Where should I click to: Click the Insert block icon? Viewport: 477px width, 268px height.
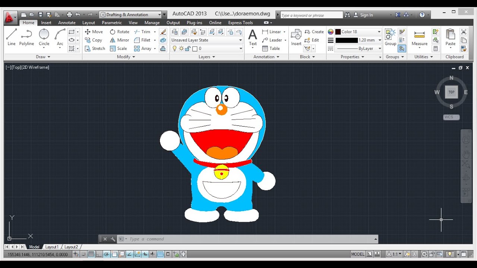pyautogui.click(x=296, y=38)
